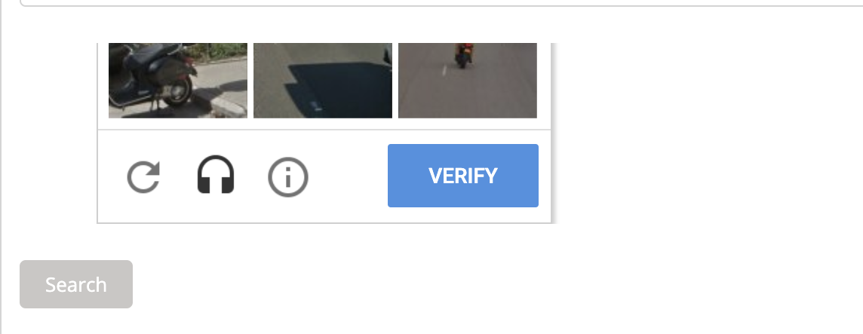Viewport: 863px width, 334px height.
Task: Click the circled letter i icon
Action: pos(288,176)
